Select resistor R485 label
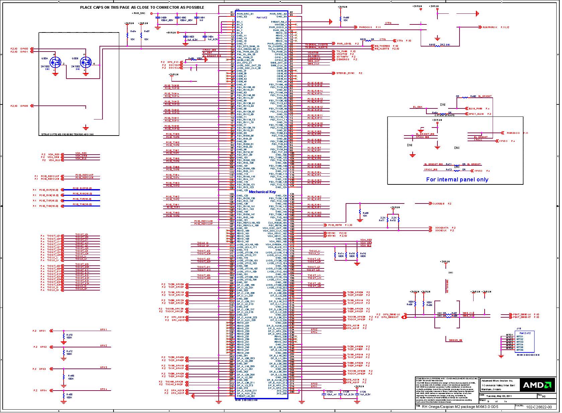The height and width of the screenshot is (413, 562). click(x=410, y=305)
